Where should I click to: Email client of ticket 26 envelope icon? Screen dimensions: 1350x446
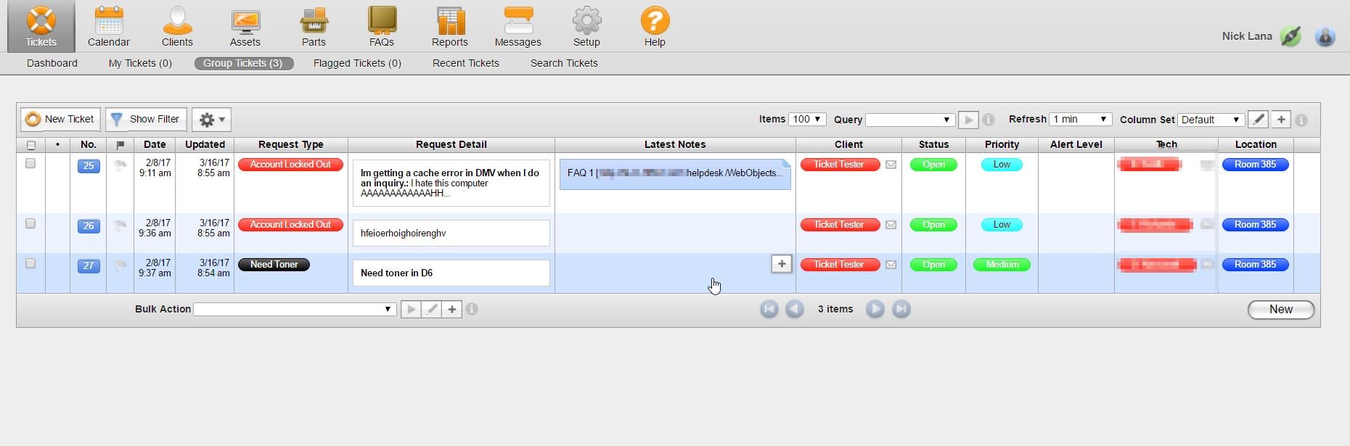[x=891, y=225]
